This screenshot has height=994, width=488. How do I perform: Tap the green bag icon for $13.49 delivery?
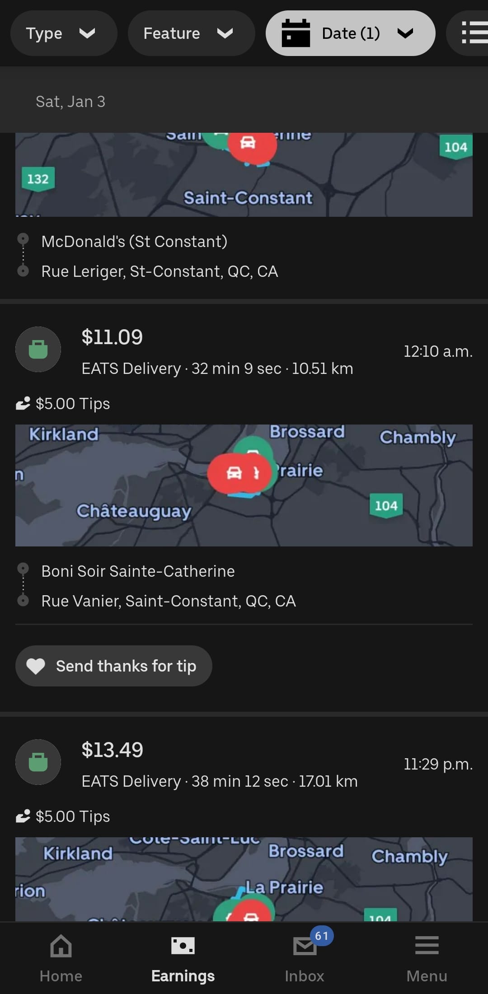click(38, 762)
